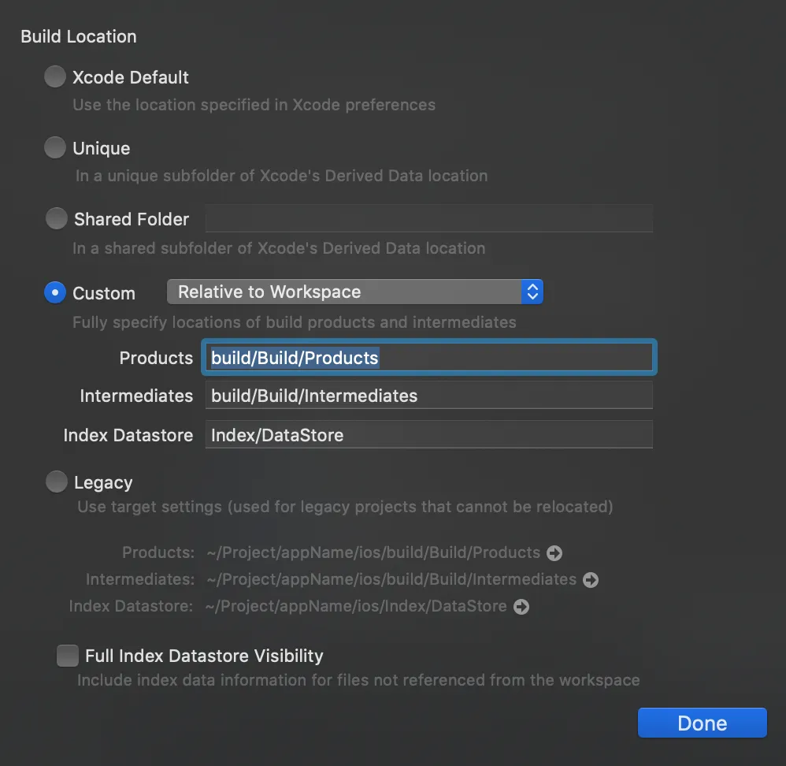The image size is (786, 766).
Task: Click the dropdown's blue stepper arrows
Action: coord(532,292)
